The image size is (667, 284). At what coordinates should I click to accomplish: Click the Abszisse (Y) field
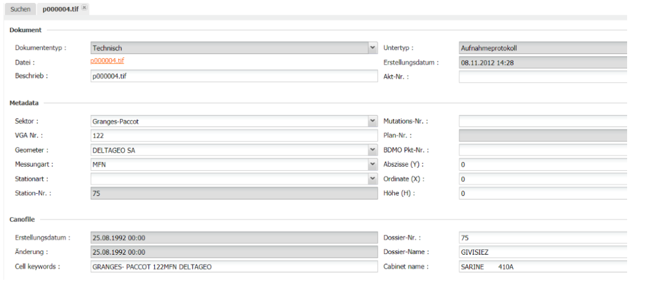point(543,164)
